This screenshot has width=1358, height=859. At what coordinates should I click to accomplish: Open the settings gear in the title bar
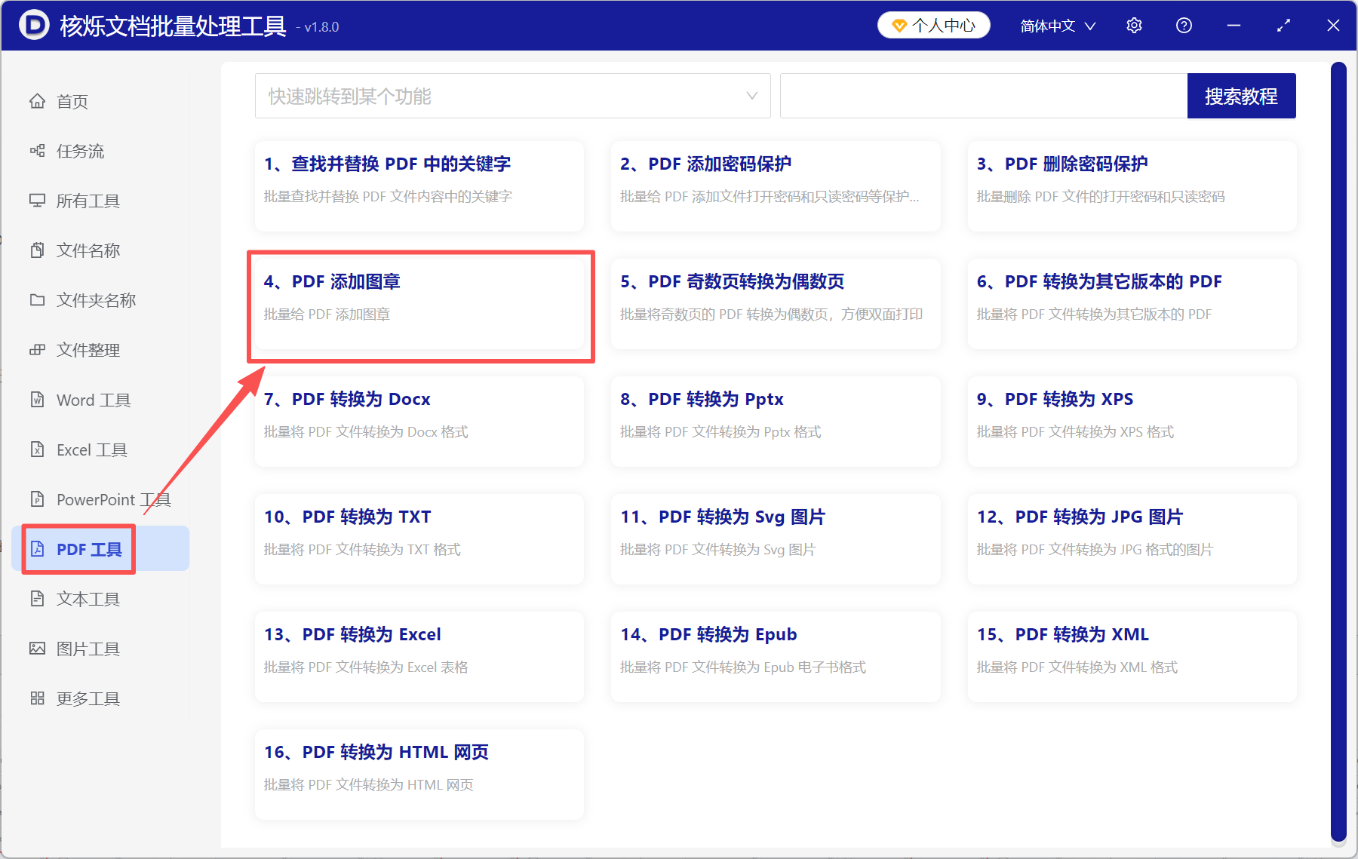pyautogui.click(x=1134, y=25)
